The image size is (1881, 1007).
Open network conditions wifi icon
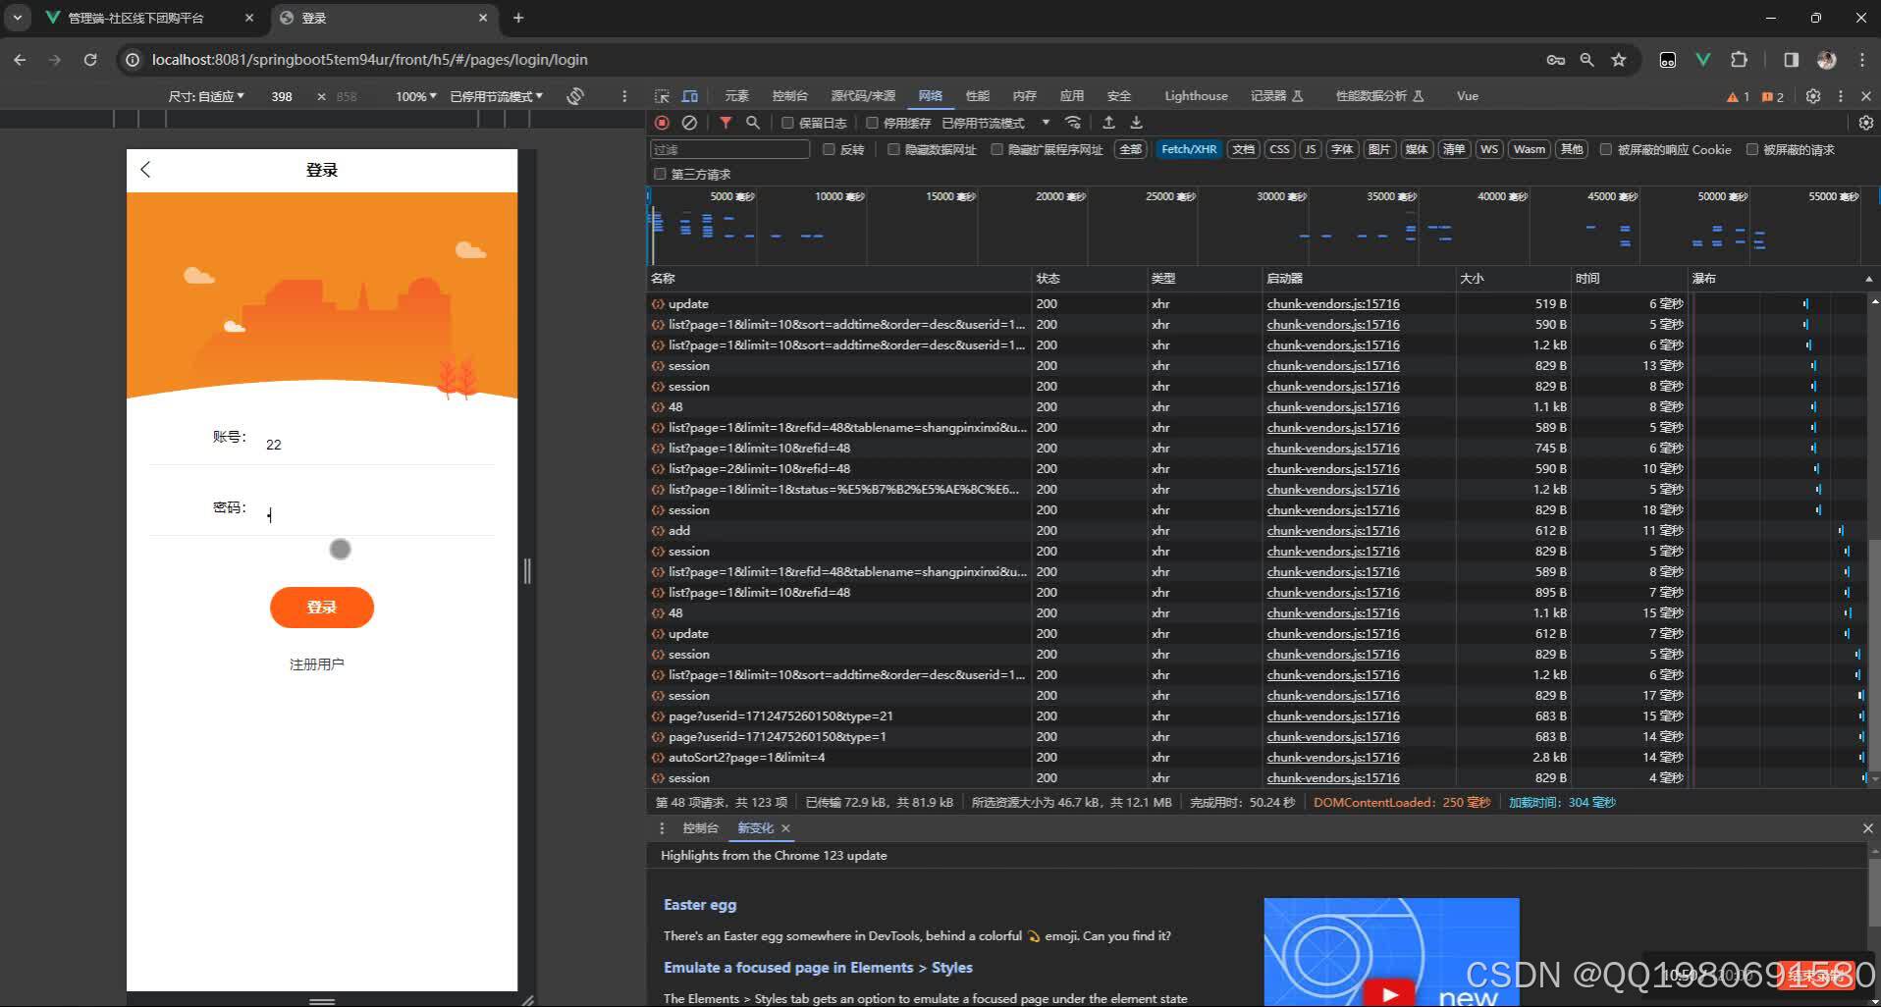(1073, 123)
